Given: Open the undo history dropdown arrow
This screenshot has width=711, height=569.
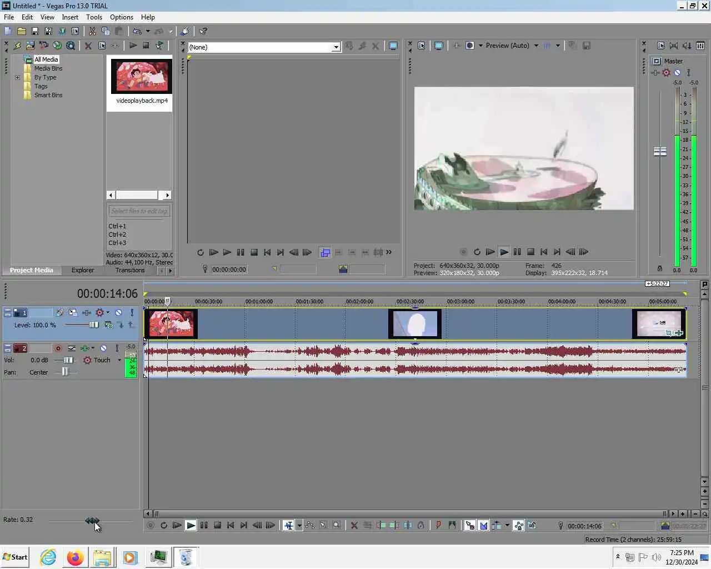Looking at the screenshot, I should point(148,31).
